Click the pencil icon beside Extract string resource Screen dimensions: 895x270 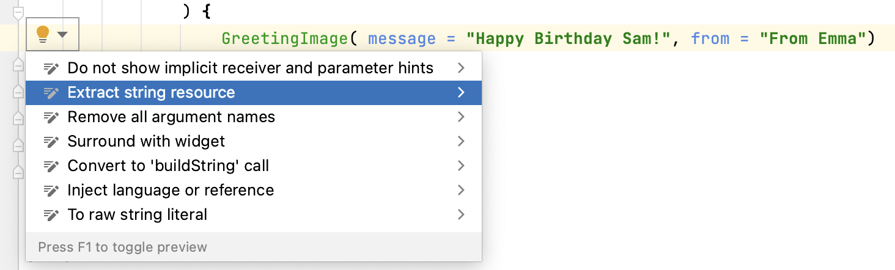[x=51, y=93]
